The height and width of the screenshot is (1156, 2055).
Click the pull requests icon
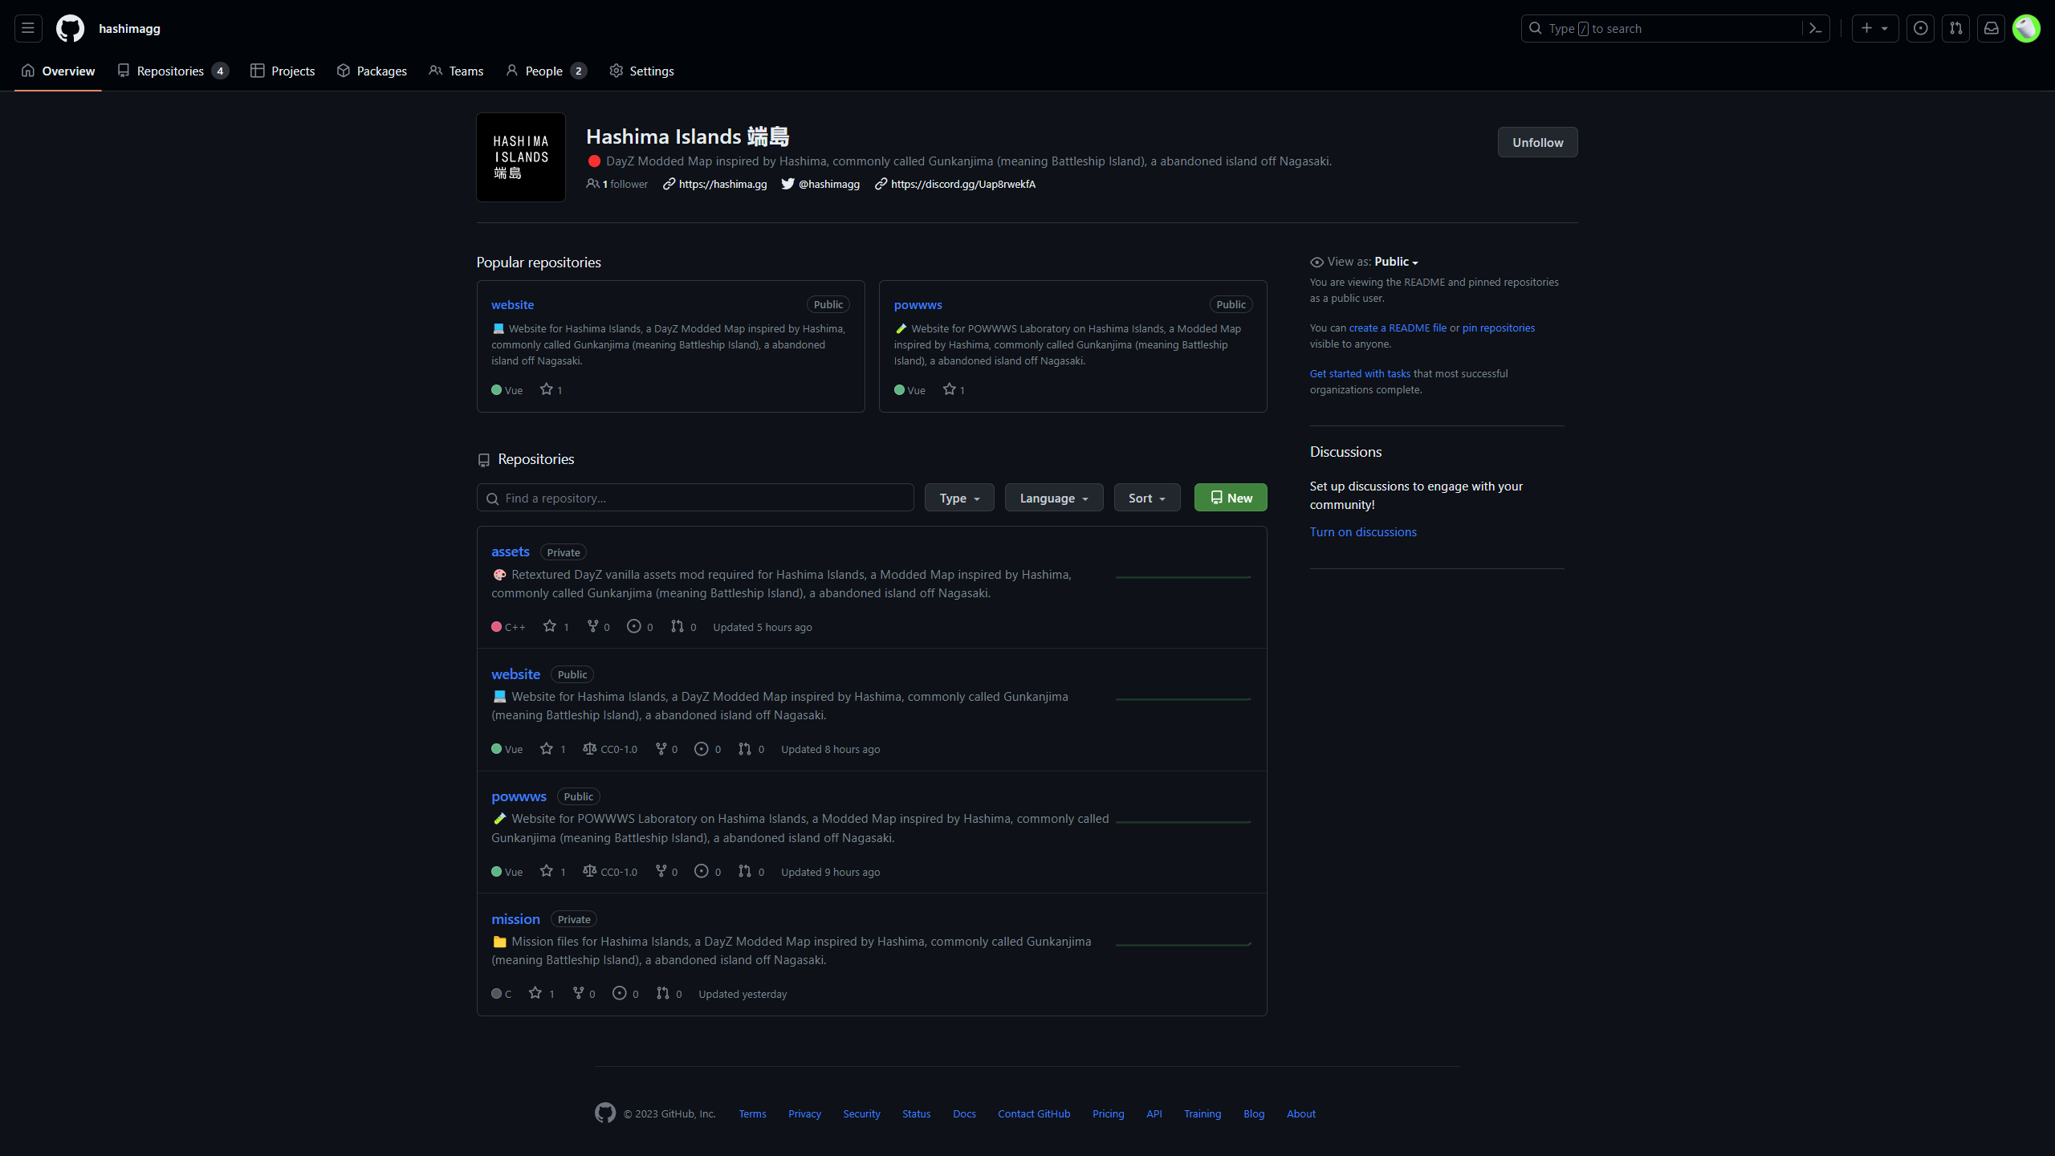[1956, 28]
